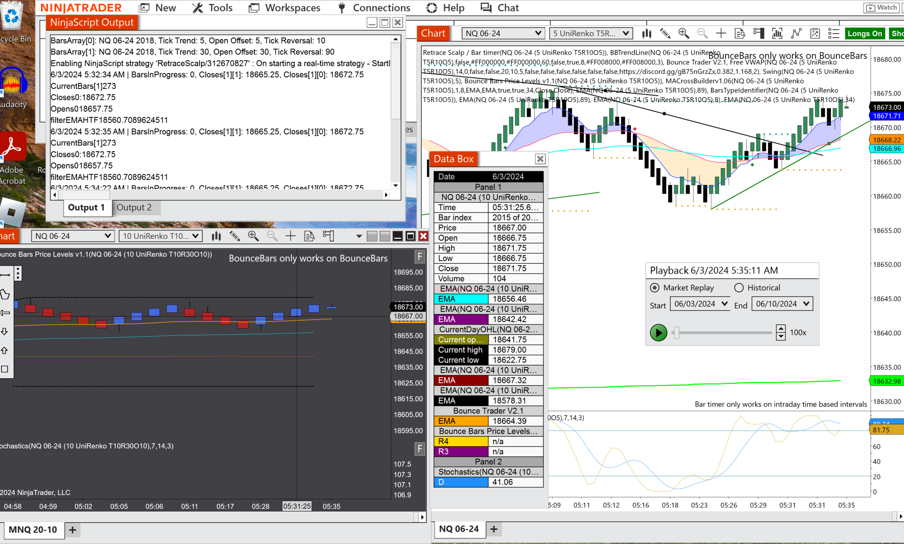Expand the 5 UniRenko bar type dropdown
Viewport: 904px width, 544px height.
coord(590,33)
